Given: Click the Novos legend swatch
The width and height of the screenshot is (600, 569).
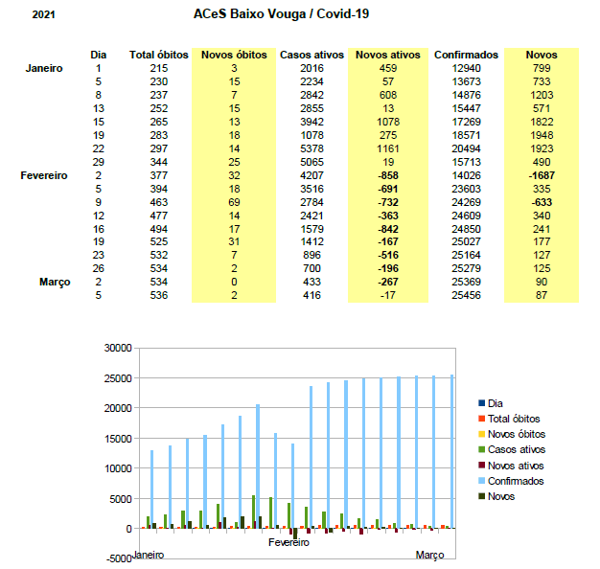Looking at the screenshot, I should [x=482, y=496].
